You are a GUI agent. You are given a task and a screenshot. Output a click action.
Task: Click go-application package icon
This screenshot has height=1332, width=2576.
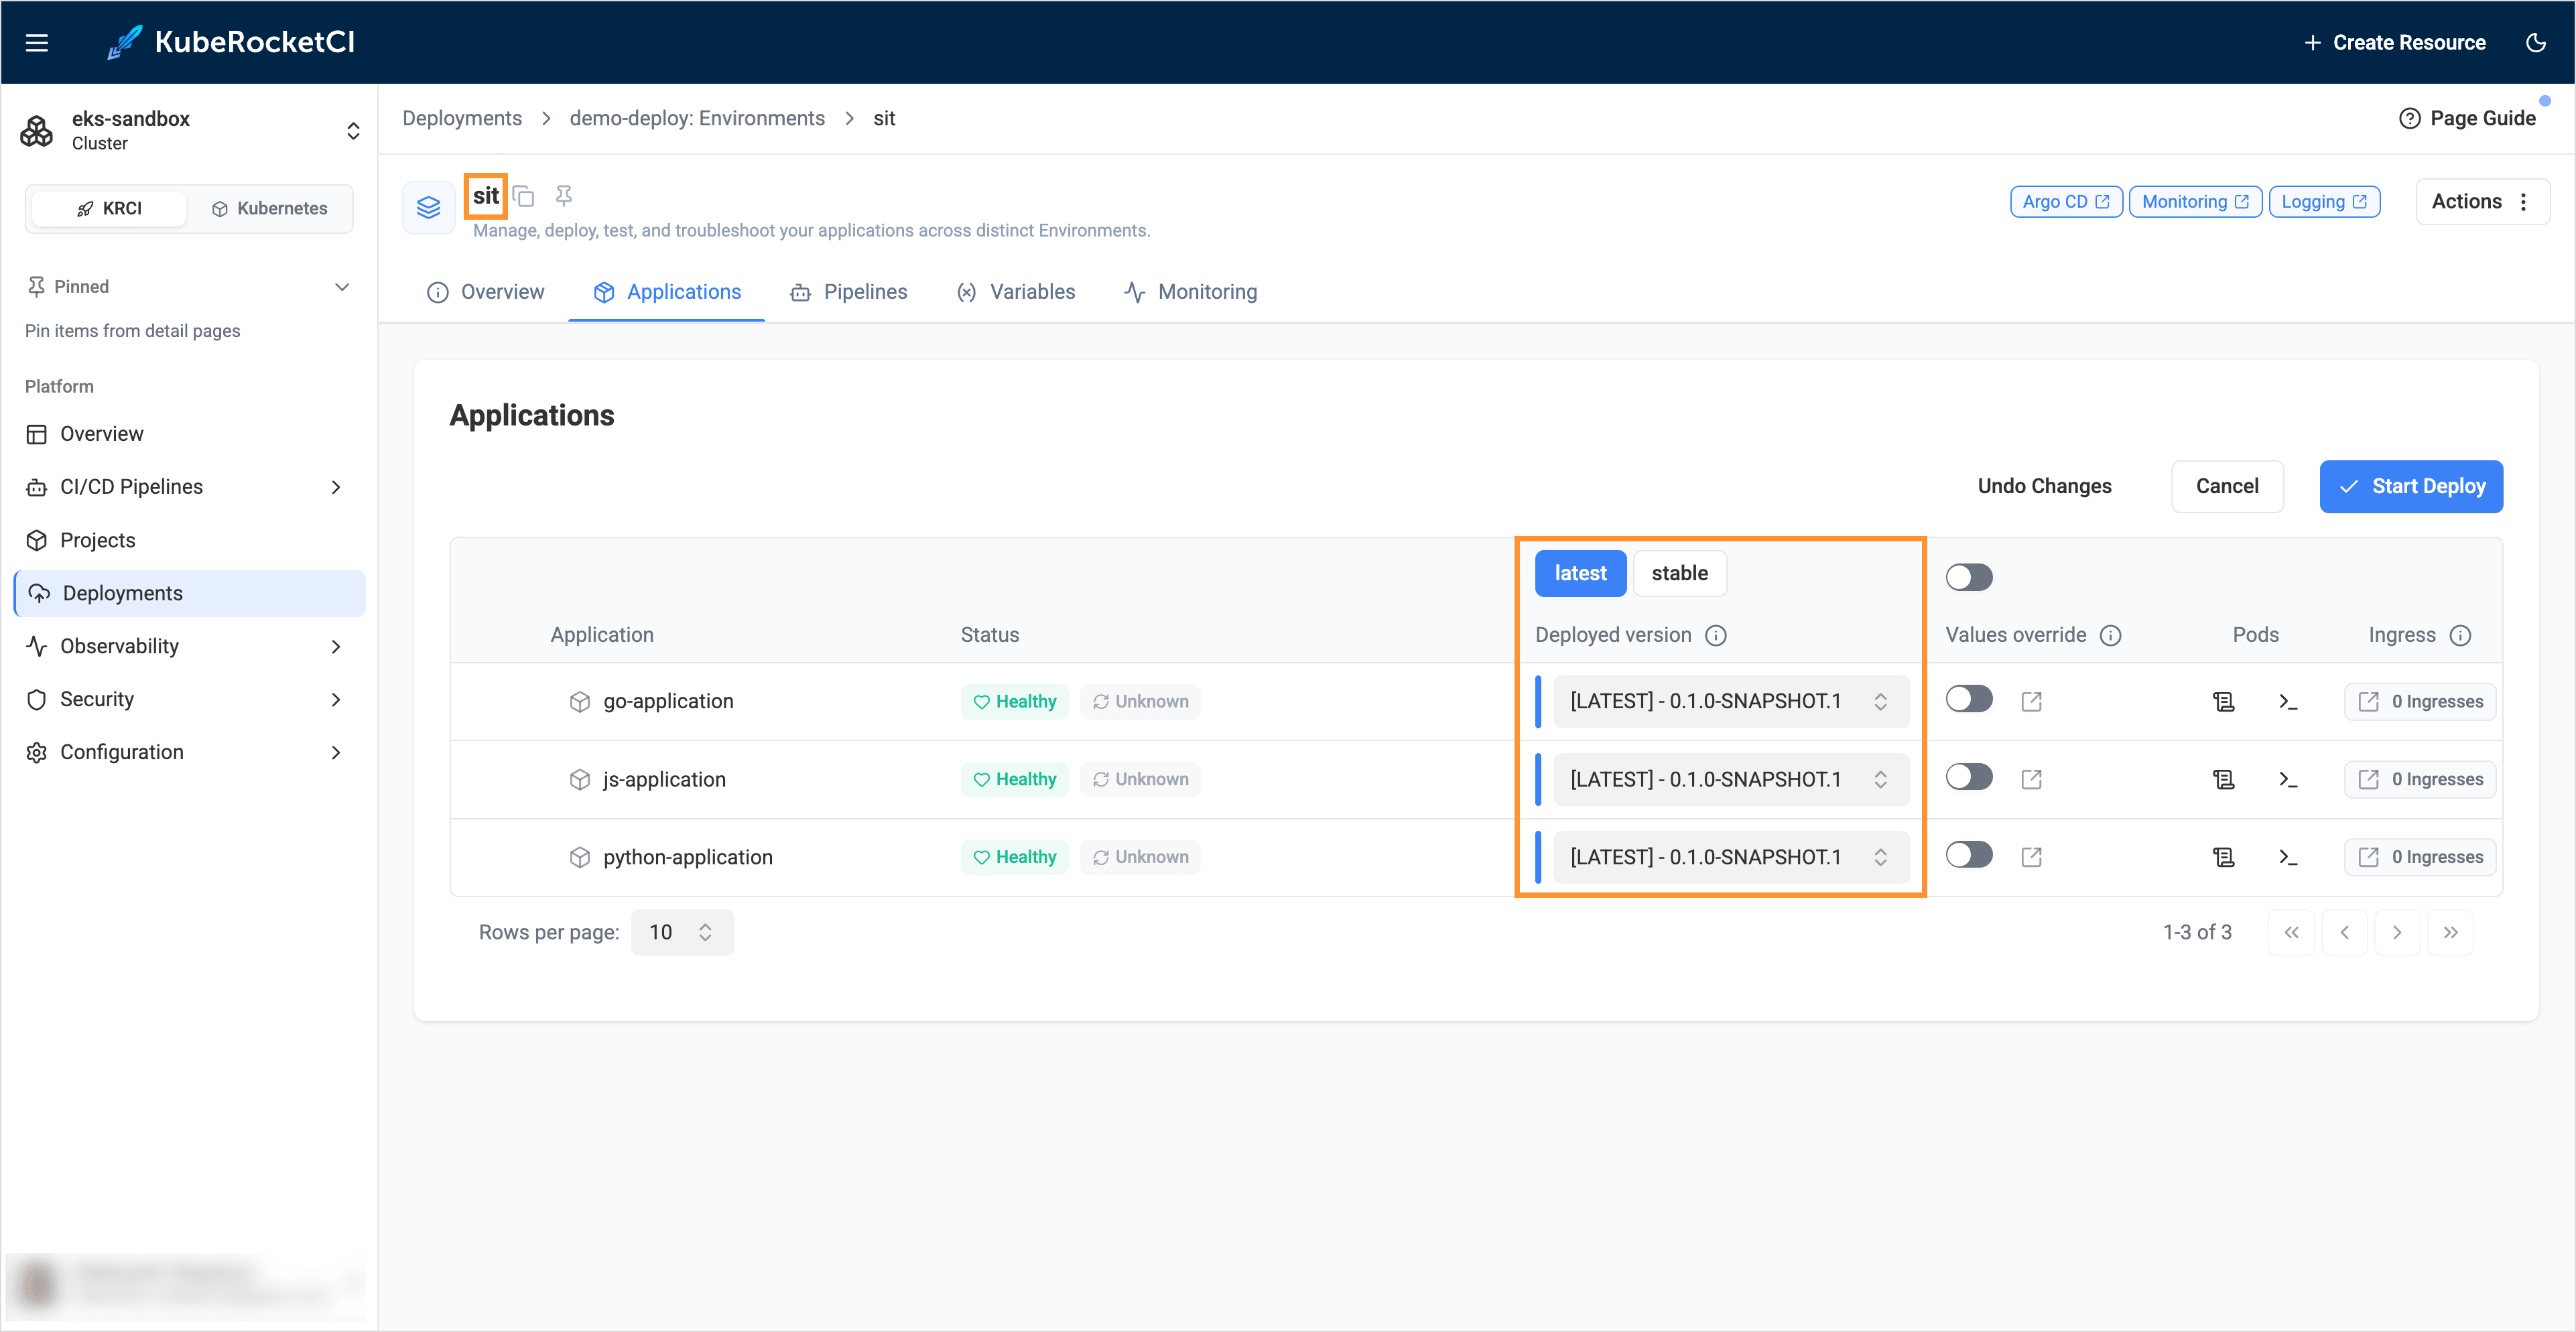coord(580,702)
